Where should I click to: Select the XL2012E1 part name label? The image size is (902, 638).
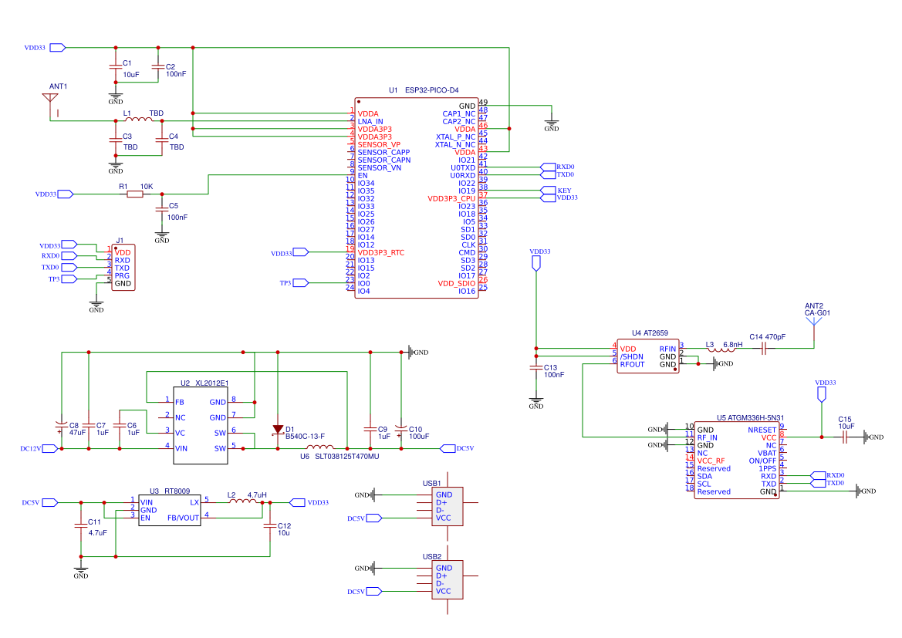click(x=212, y=383)
